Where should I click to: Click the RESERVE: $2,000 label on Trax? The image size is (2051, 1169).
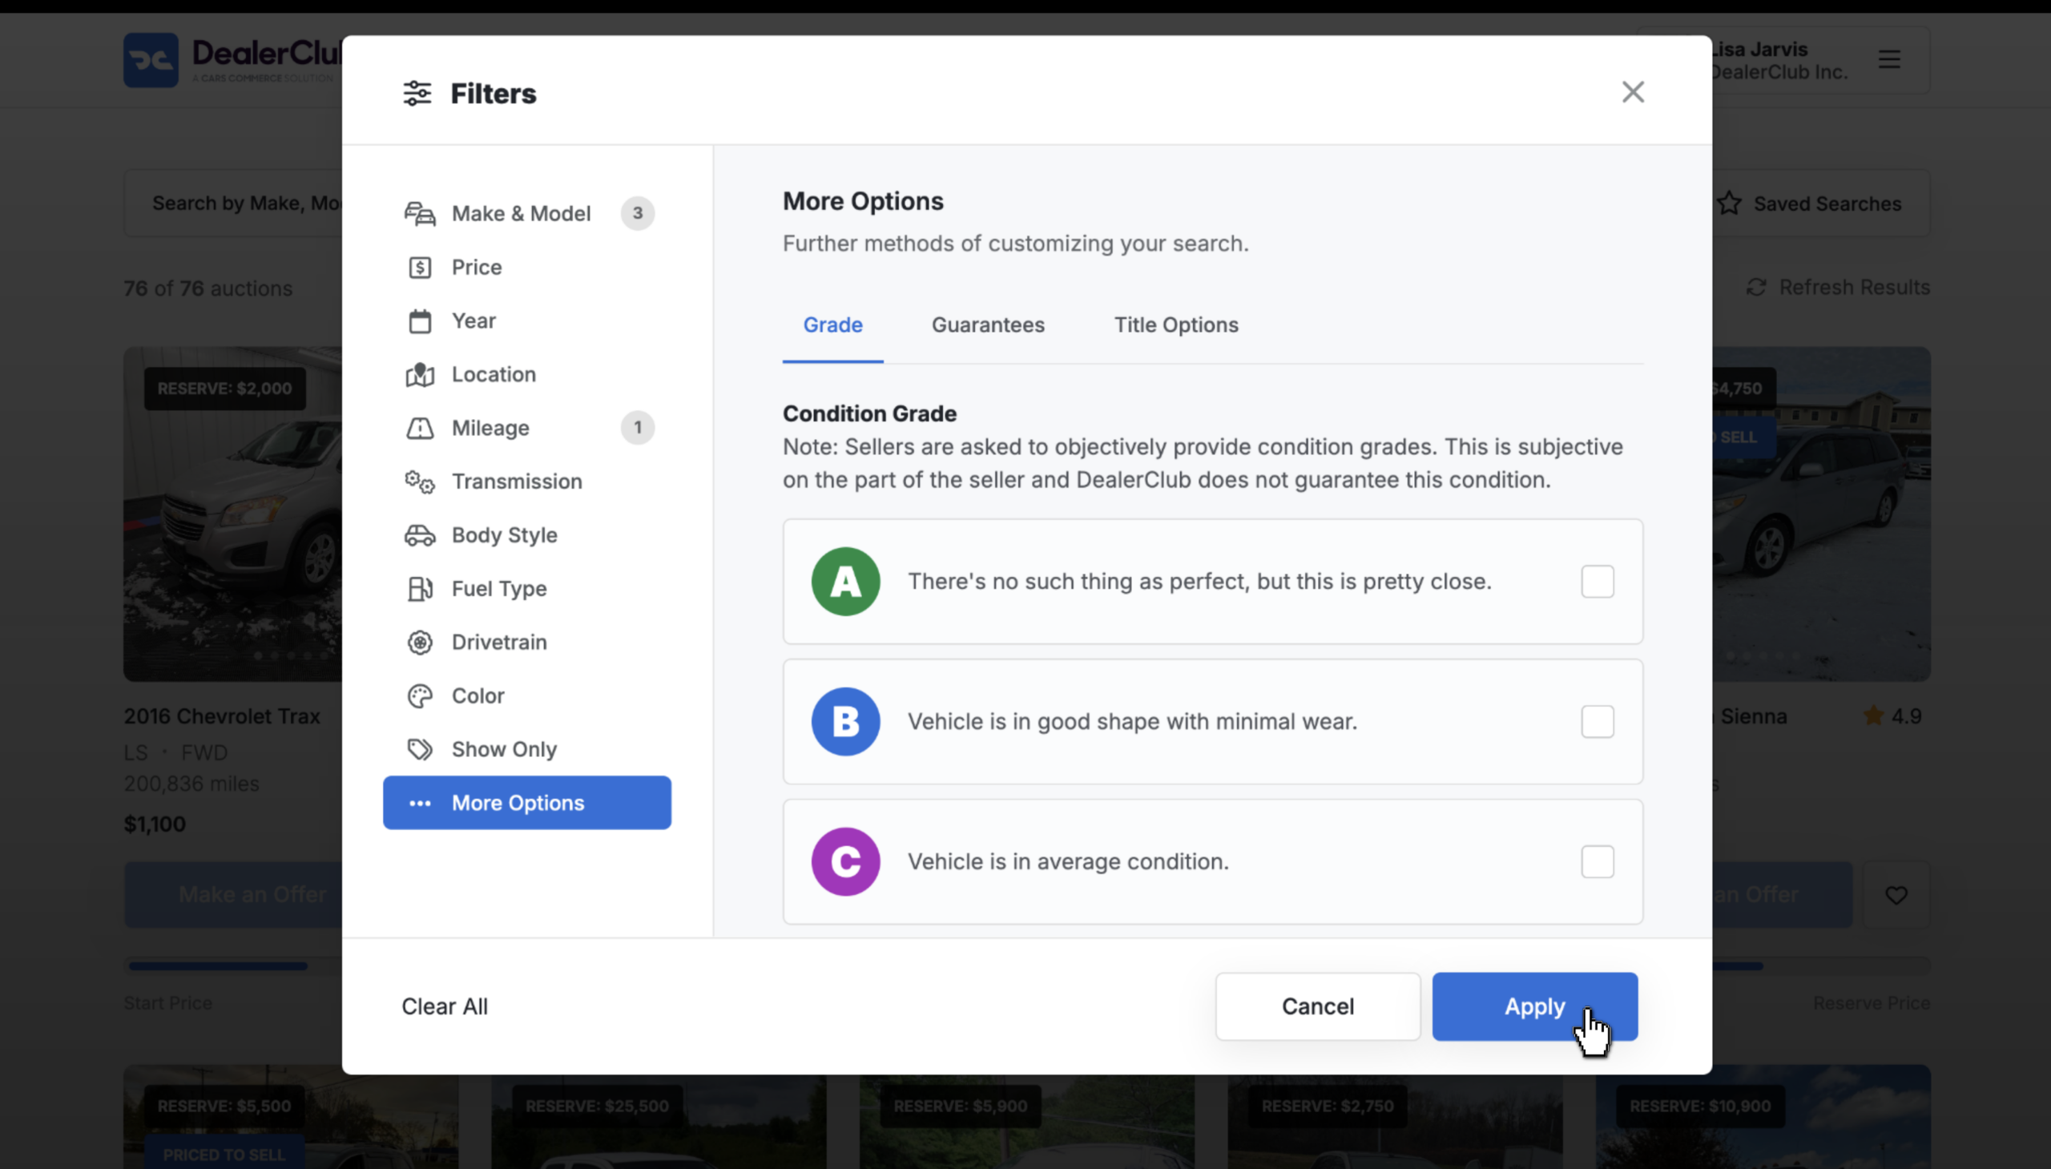tap(225, 389)
